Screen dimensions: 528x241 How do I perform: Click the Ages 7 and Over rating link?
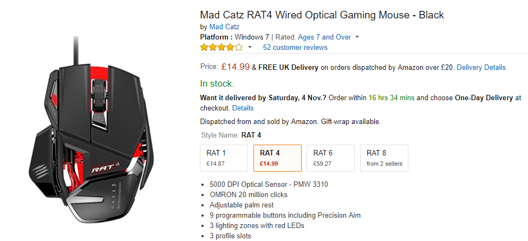point(324,37)
